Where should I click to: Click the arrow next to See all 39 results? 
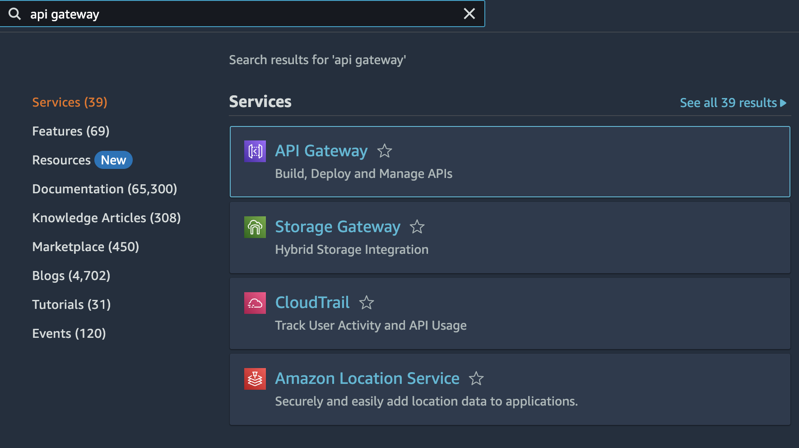(x=783, y=103)
